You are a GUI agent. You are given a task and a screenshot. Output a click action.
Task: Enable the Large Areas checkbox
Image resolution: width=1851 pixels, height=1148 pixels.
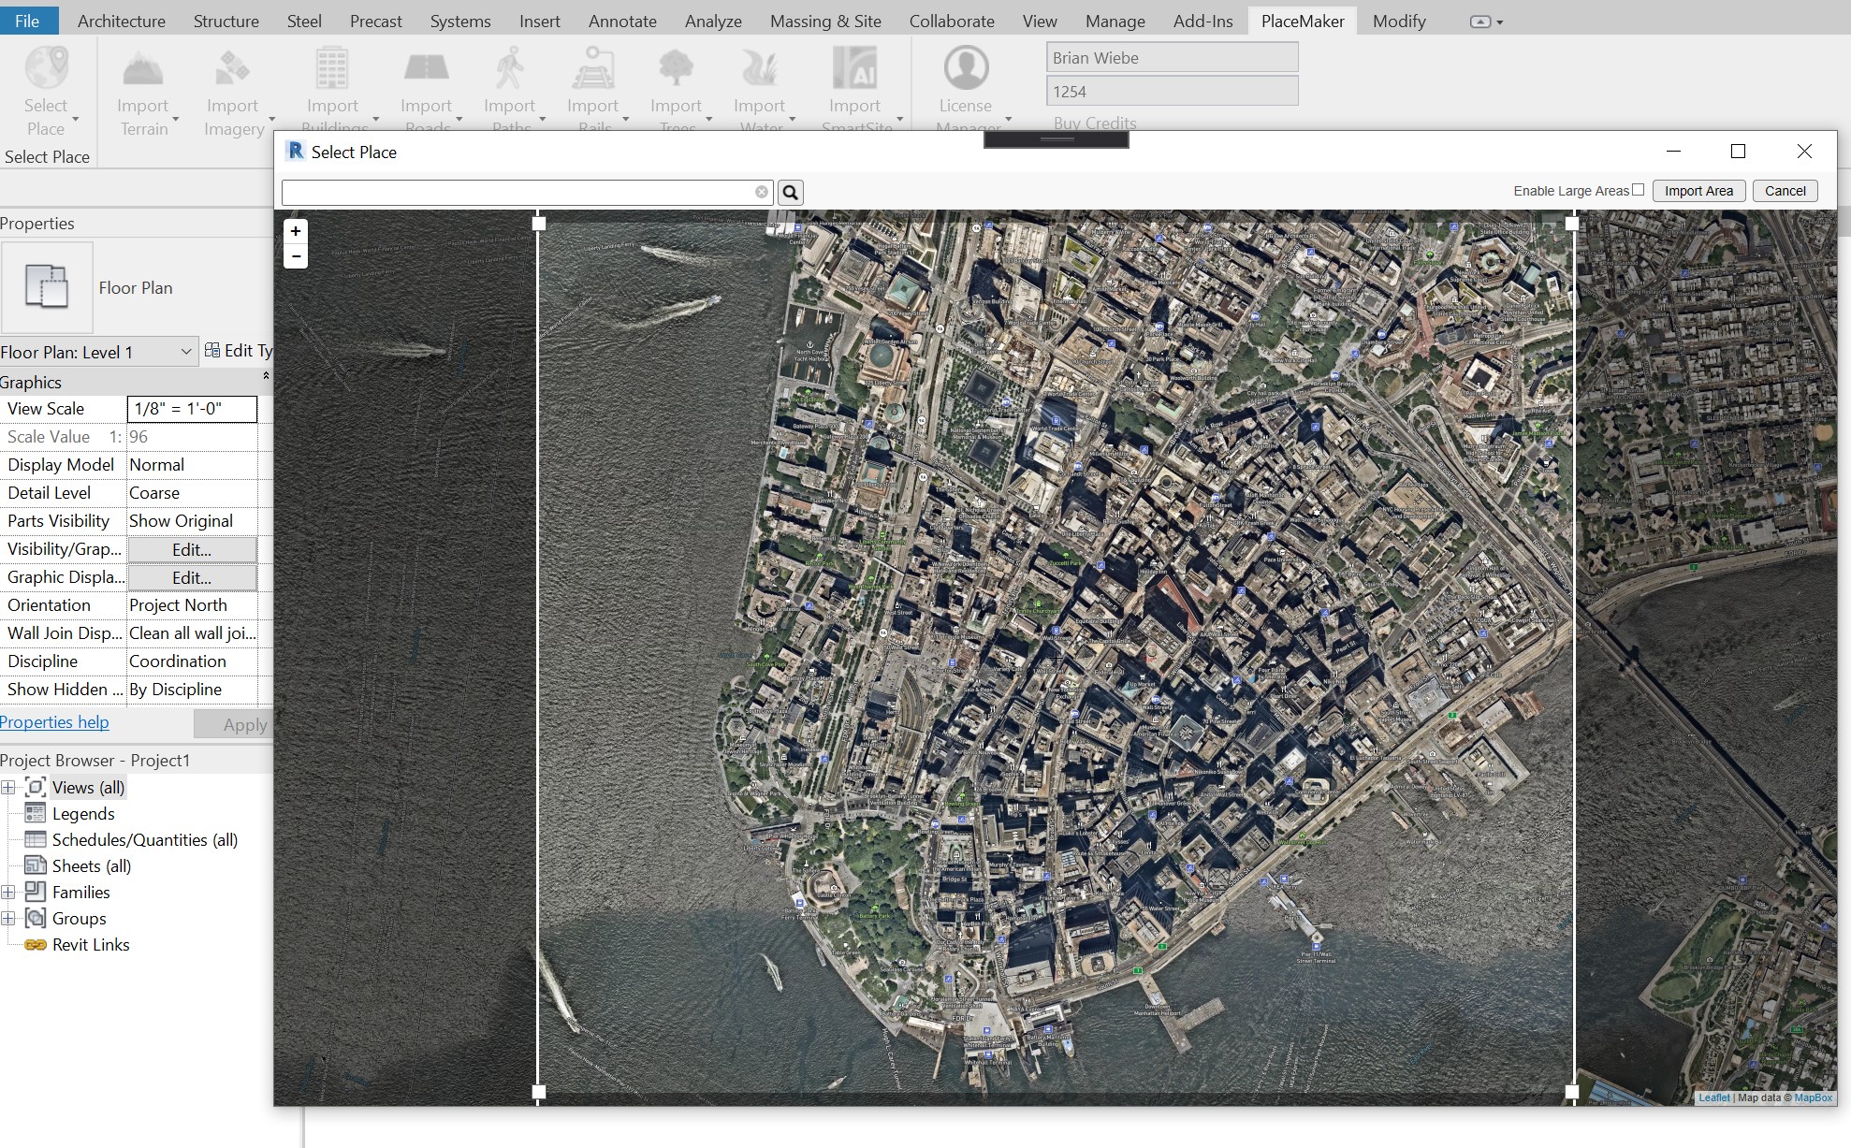[x=1638, y=190]
